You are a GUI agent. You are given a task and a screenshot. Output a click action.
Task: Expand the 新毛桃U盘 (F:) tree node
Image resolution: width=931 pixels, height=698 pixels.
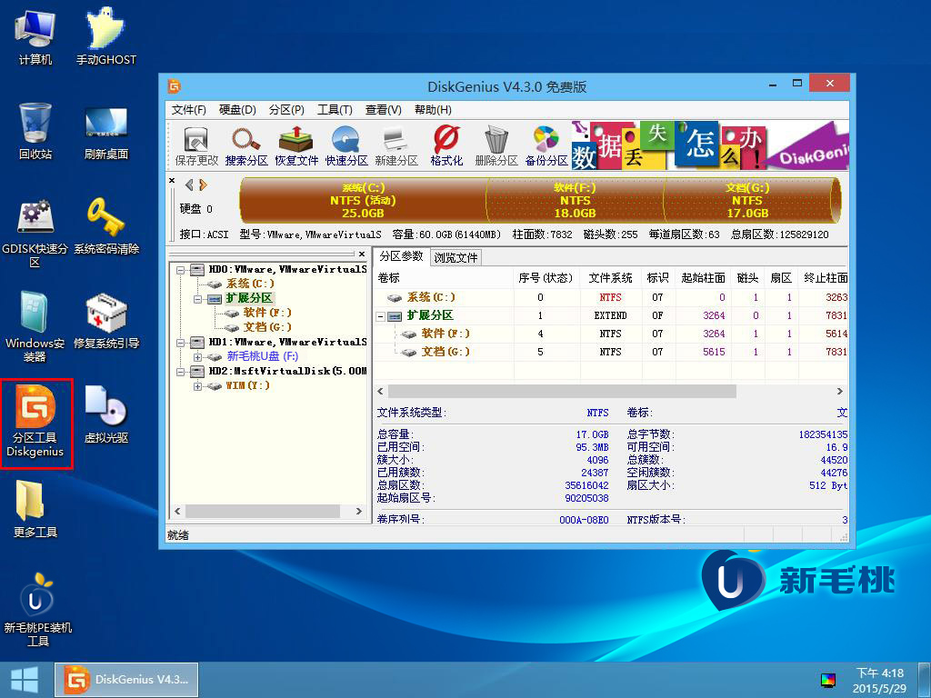coord(197,356)
